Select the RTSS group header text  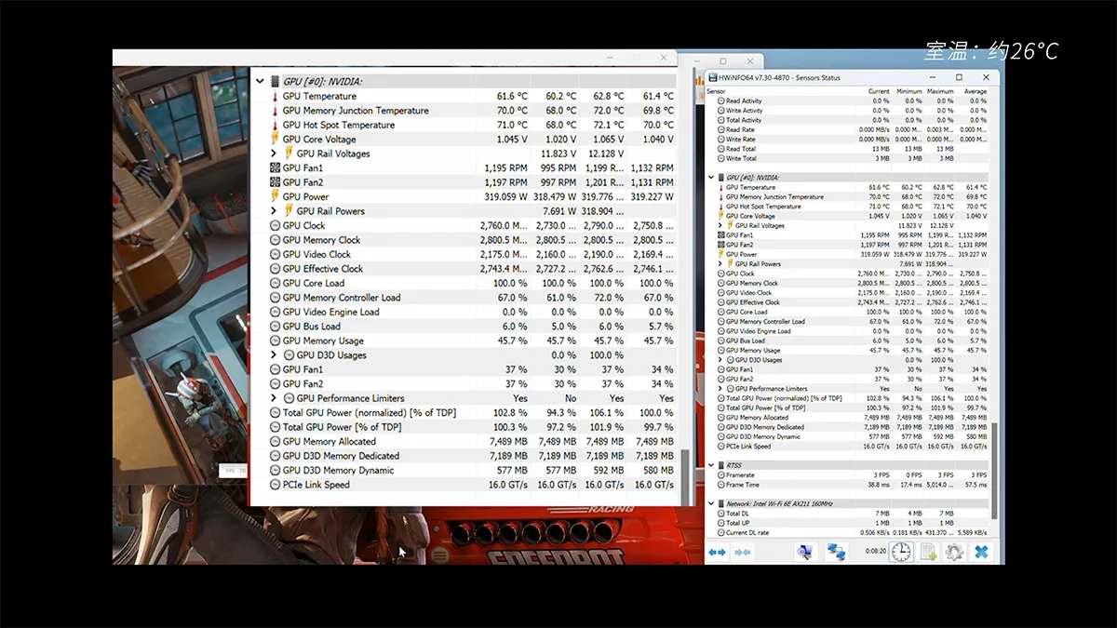[733, 465]
